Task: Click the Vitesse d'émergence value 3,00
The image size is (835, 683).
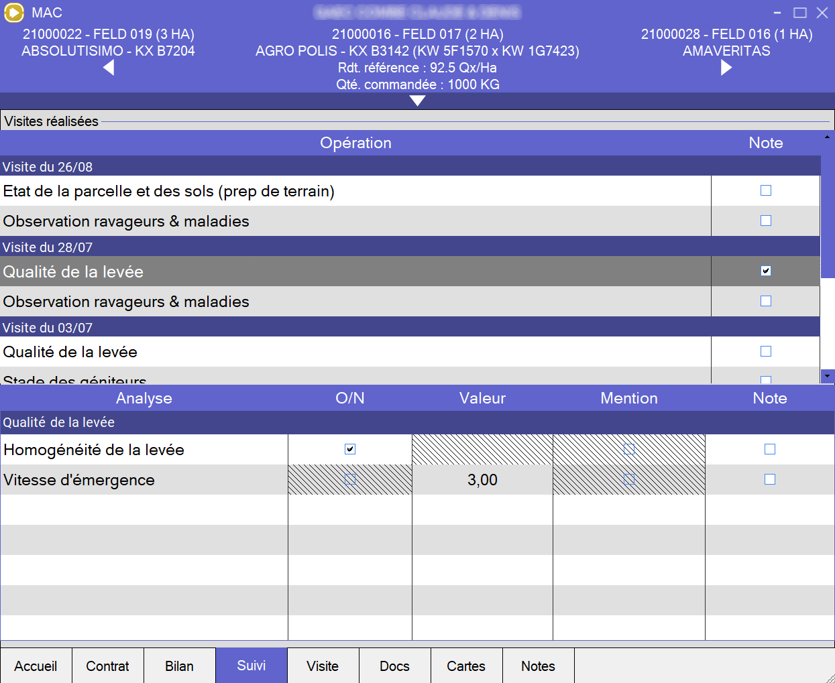Action: [x=482, y=480]
